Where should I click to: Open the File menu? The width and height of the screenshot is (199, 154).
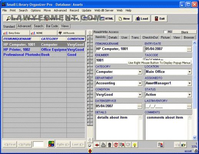tap(5, 10)
